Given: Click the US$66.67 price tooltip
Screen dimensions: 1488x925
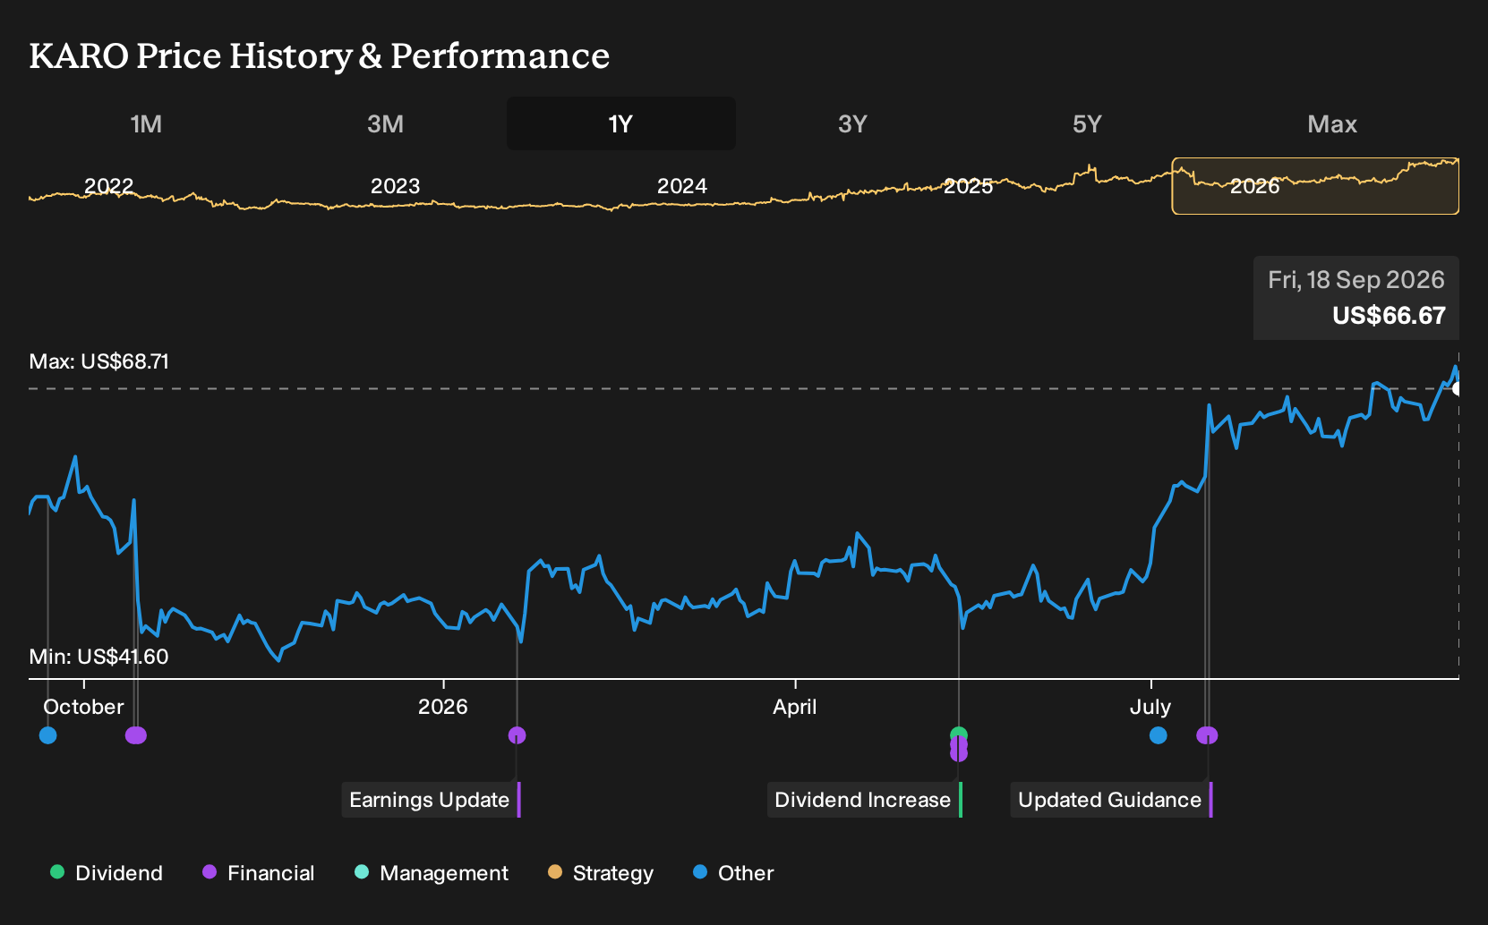Looking at the screenshot, I should [x=1356, y=298].
